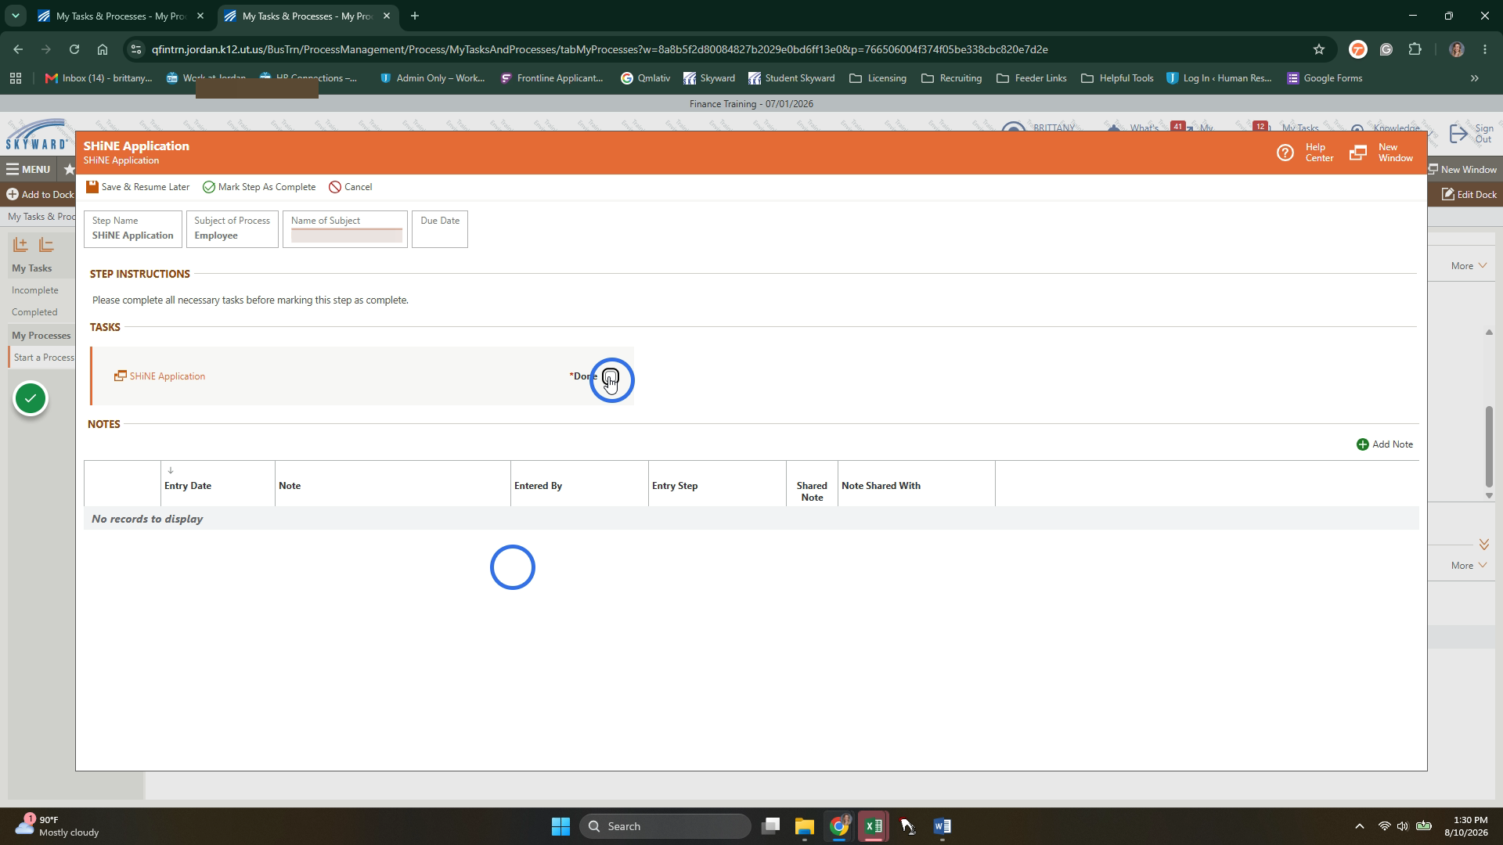Switch to first My Tasks & Processes tab
The height and width of the screenshot is (845, 1503).
click(x=120, y=16)
